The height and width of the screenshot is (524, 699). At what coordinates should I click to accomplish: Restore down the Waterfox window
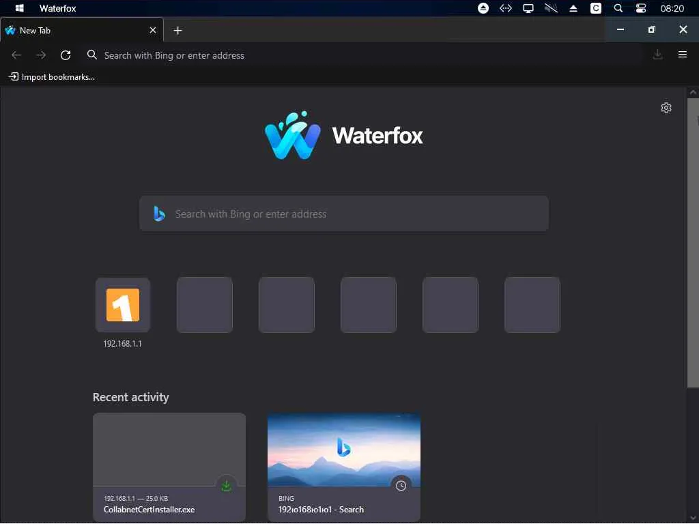pos(651,29)
